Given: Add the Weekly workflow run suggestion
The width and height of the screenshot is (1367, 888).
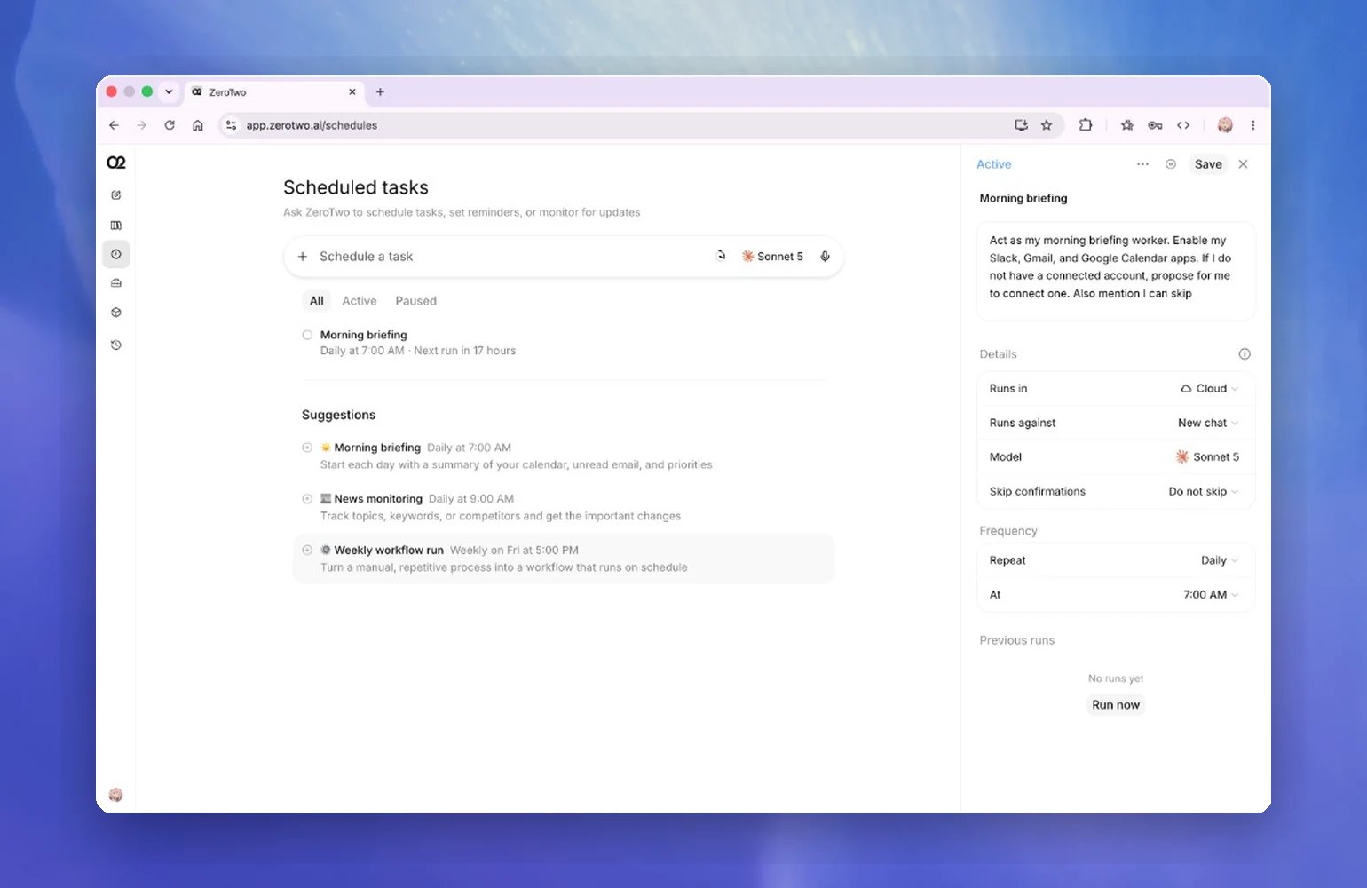Looking at the screenshot, I should coord(307,550).
